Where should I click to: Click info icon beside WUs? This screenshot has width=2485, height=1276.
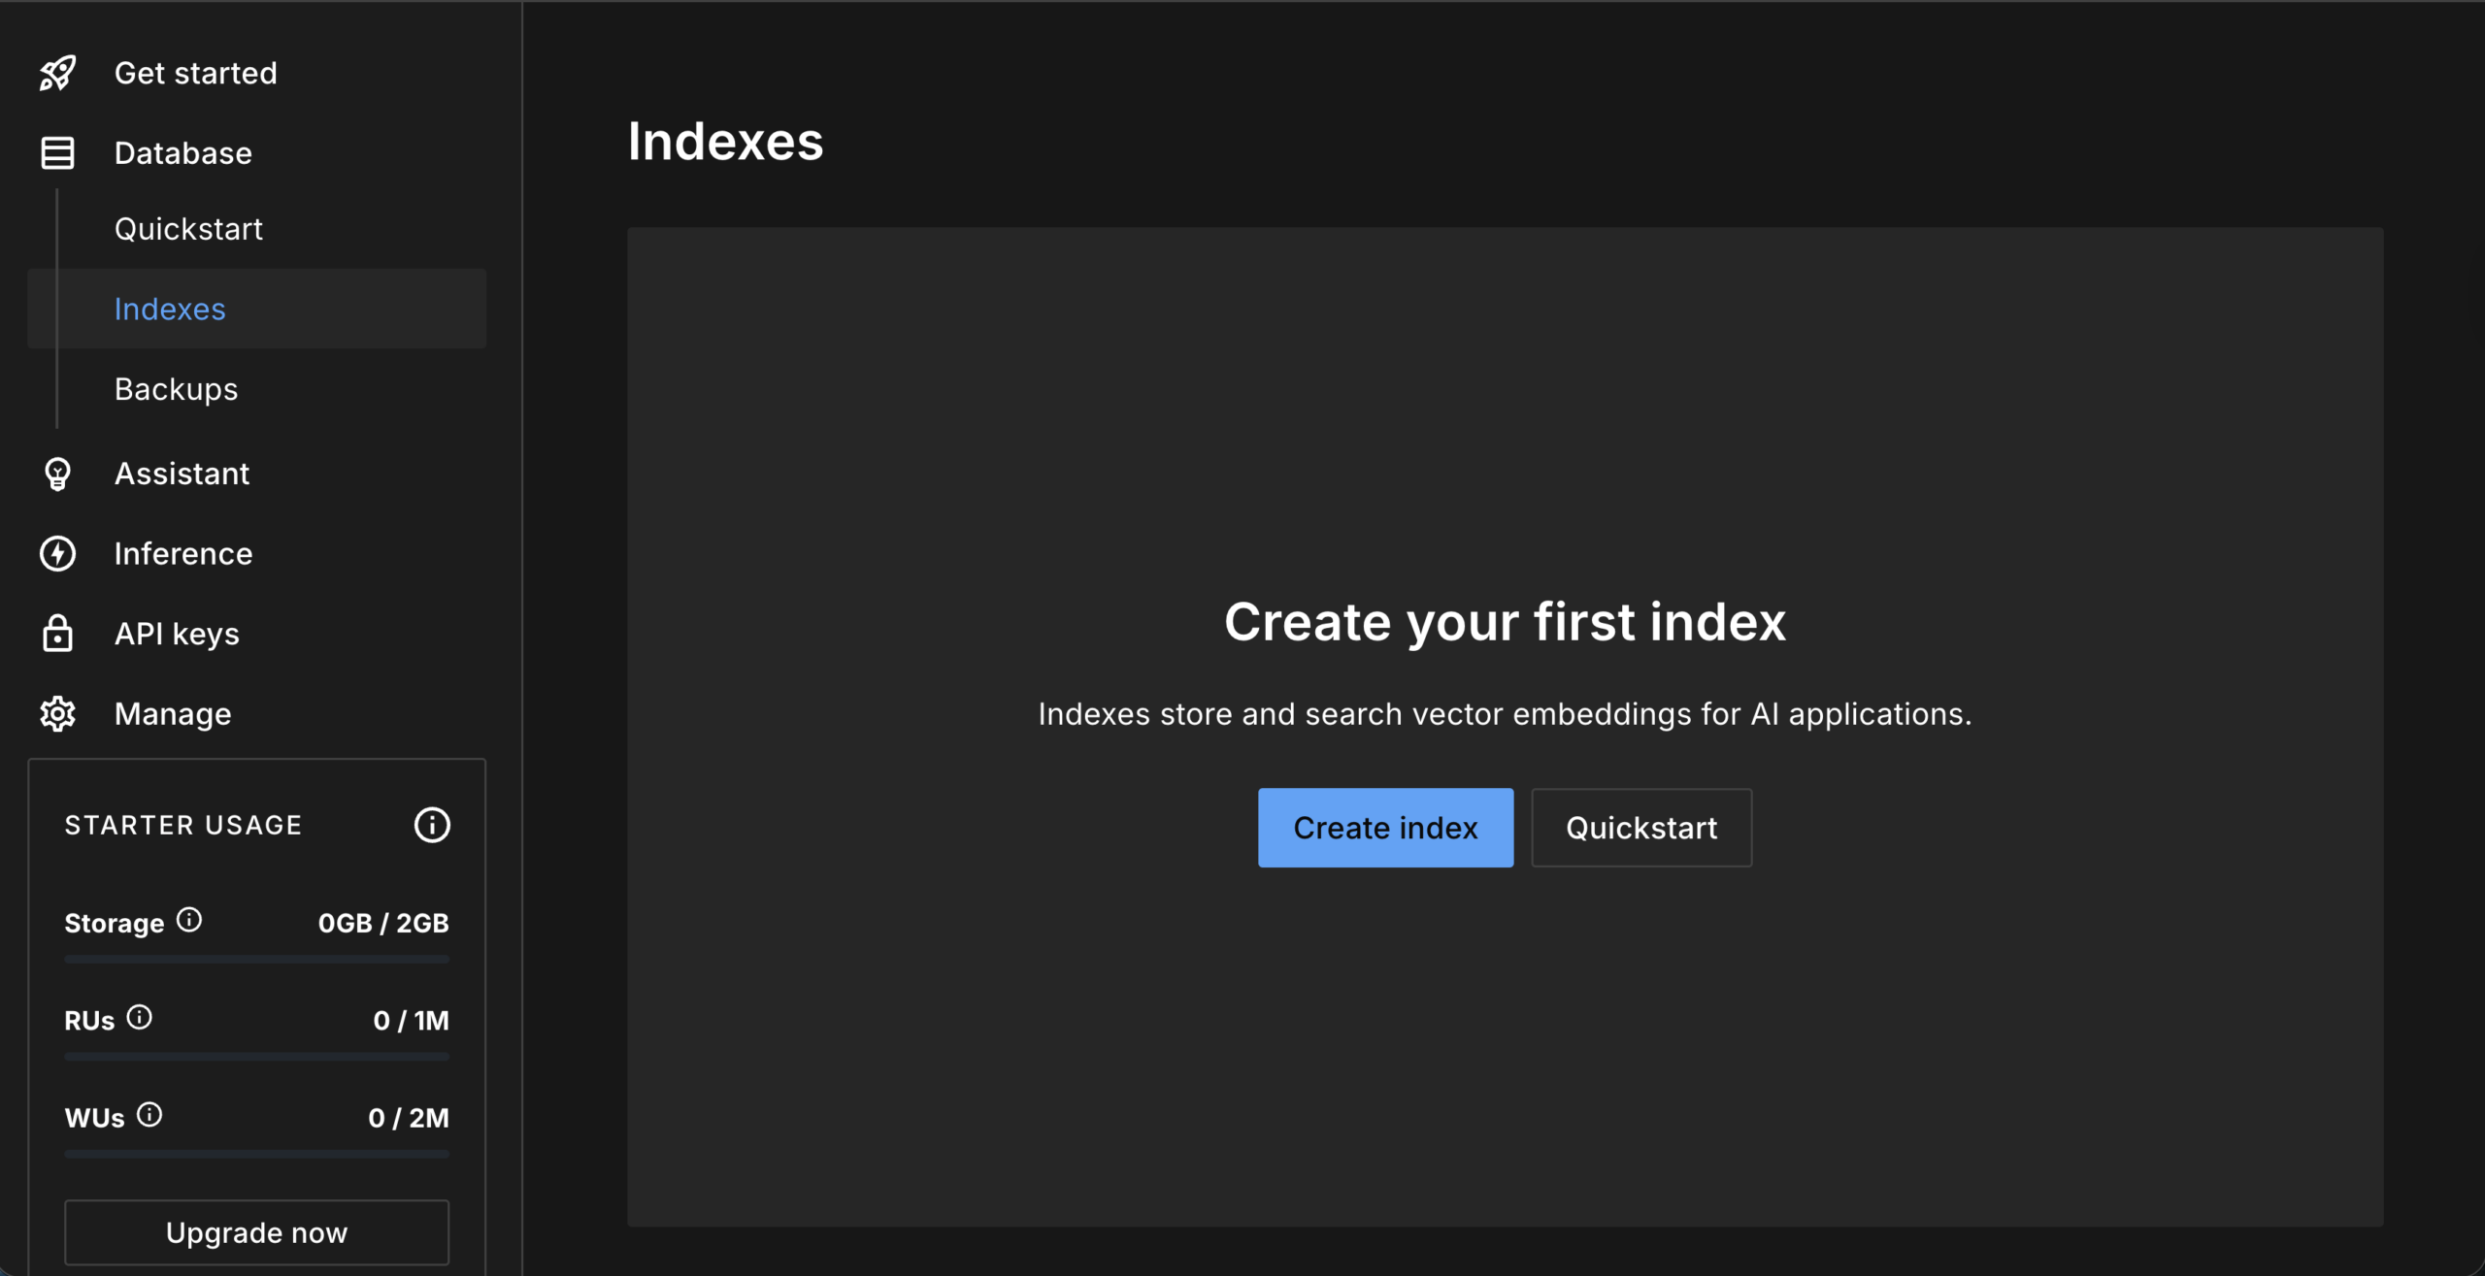point(149,1114)
